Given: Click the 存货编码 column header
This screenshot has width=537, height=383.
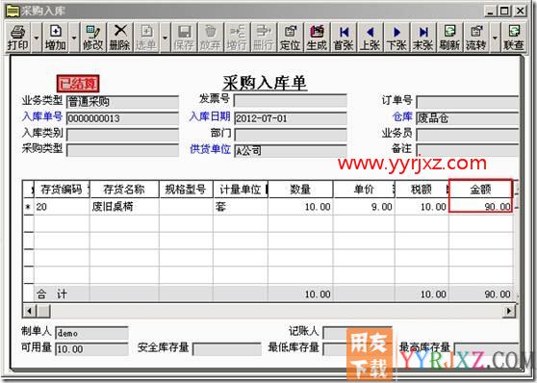Looking at the screenshot, I should click(62, 190).
